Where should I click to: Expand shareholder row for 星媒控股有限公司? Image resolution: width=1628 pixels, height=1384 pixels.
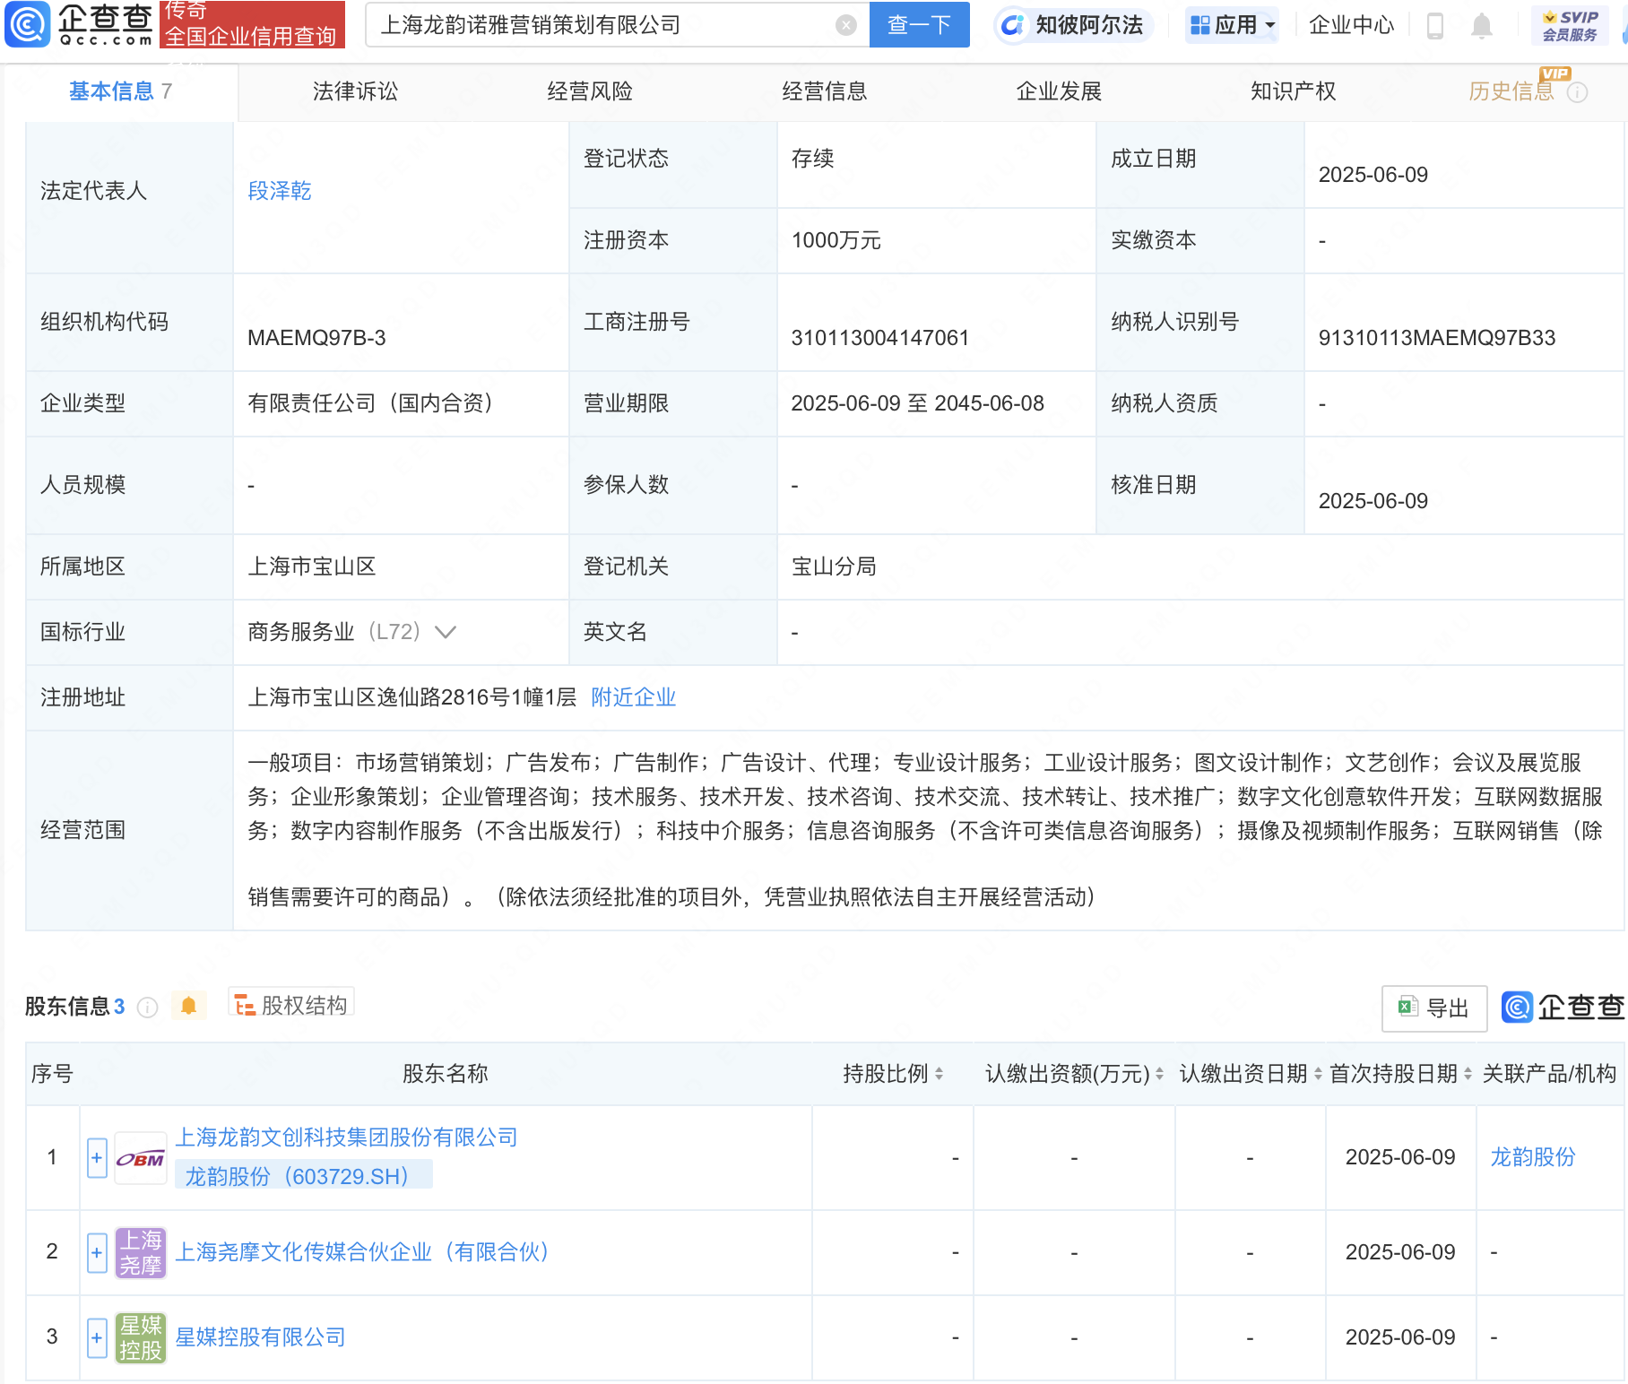pyautogui.click(x=97, y=1337)
